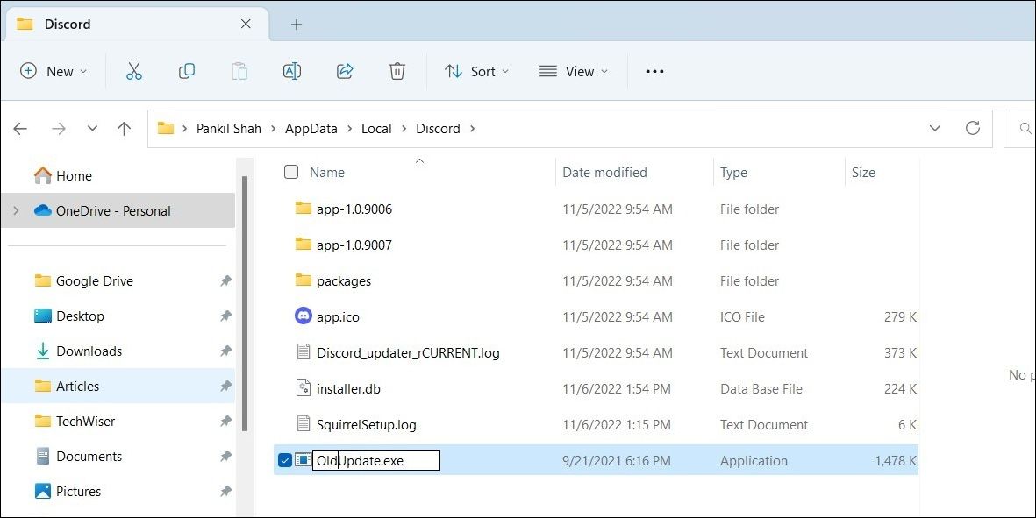Open the New dropdown menu
Image resolution: width=1036 pixels, height=518 pixels.
pyautogui.click(x=54, y=71)
